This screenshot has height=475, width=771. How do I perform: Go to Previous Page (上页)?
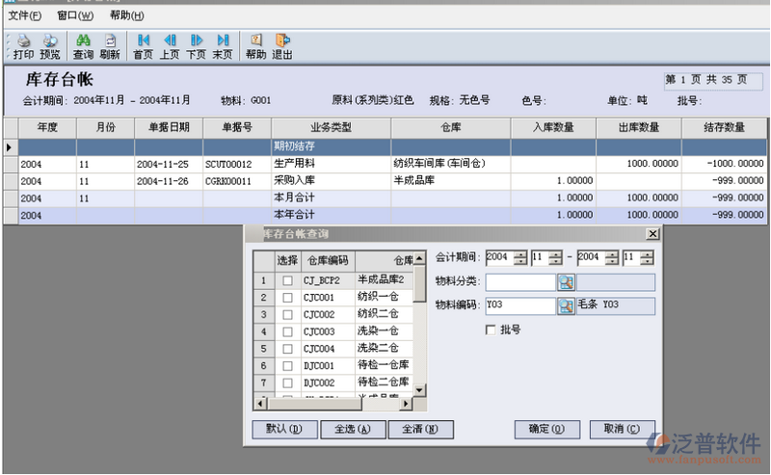click(x=170, y=45)
